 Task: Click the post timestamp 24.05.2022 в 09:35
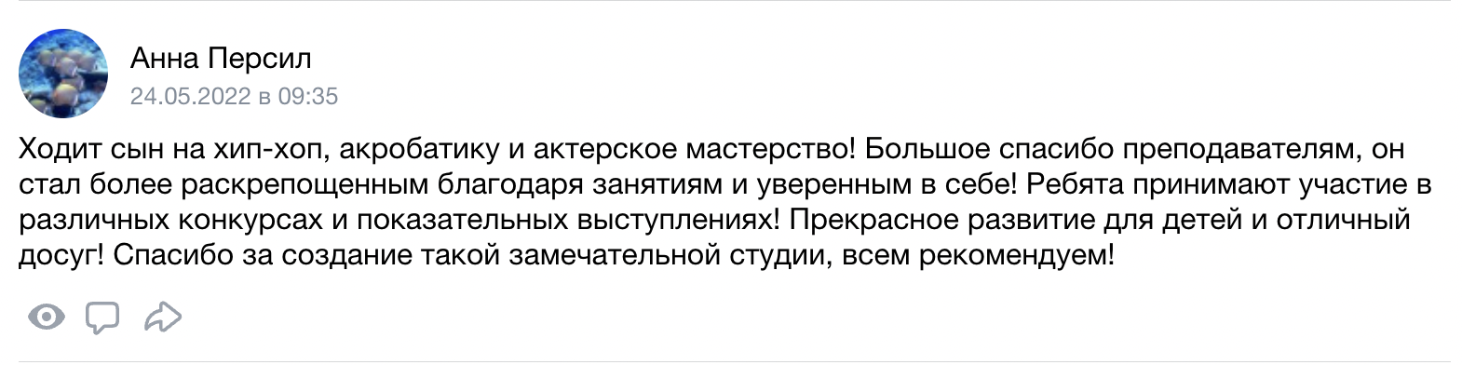coord(234,96)
